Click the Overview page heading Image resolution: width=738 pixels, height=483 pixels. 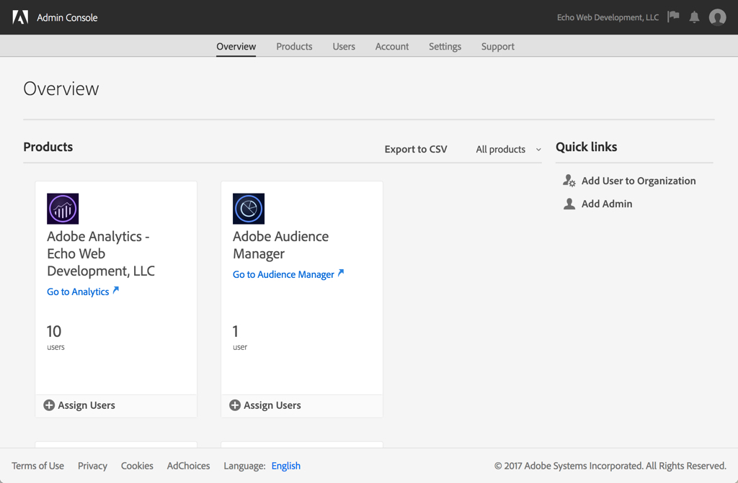click(61, 89)
